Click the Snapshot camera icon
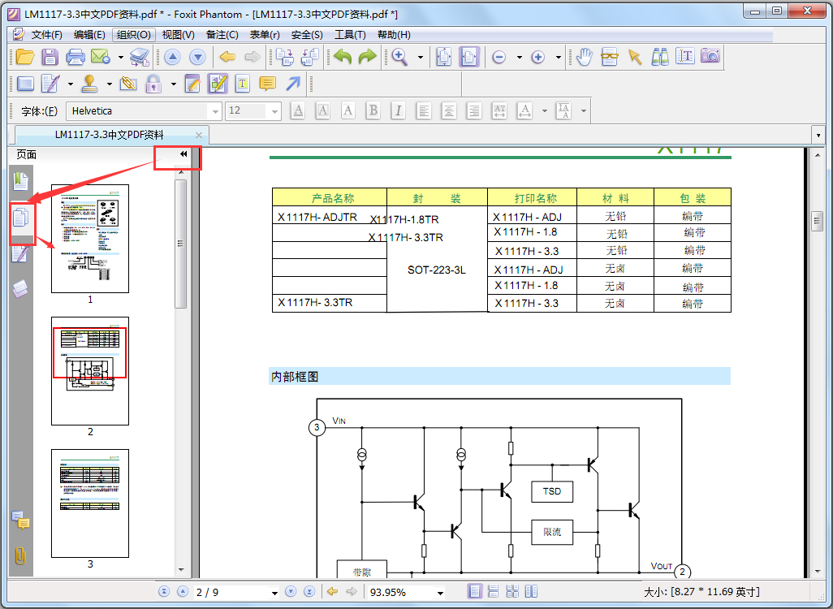The image size is (833, 609). pos(710,56)
